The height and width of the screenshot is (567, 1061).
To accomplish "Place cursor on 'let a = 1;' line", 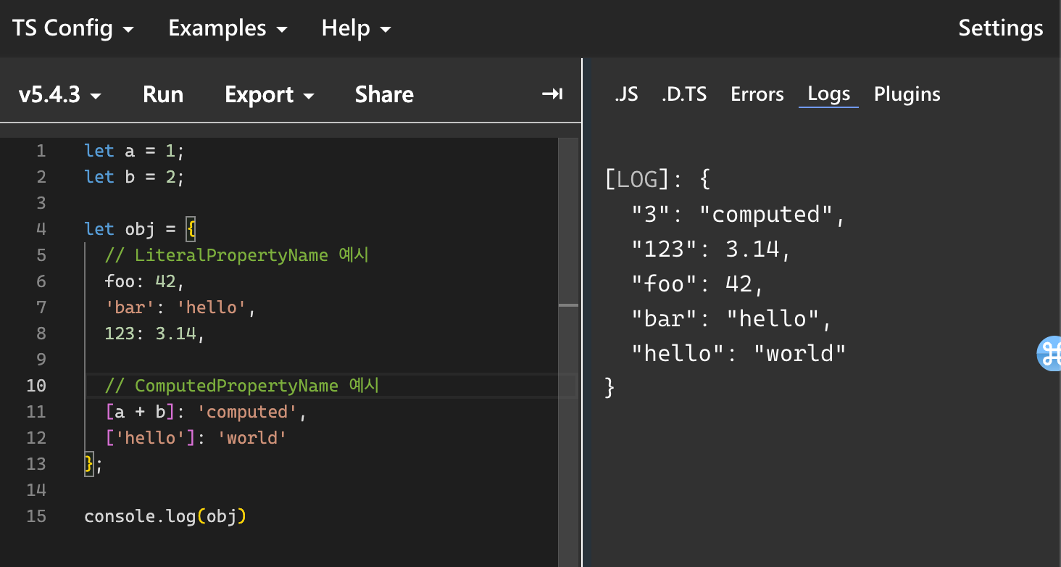I will click(x=135, y=151).
